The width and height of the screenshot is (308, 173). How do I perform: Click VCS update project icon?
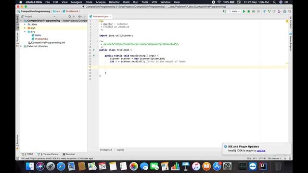[x=264, y=12]
